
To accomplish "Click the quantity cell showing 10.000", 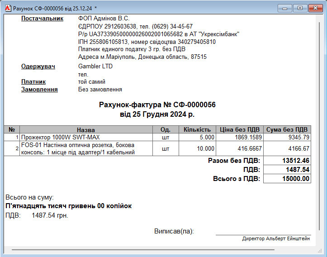I will click(197, 148).
